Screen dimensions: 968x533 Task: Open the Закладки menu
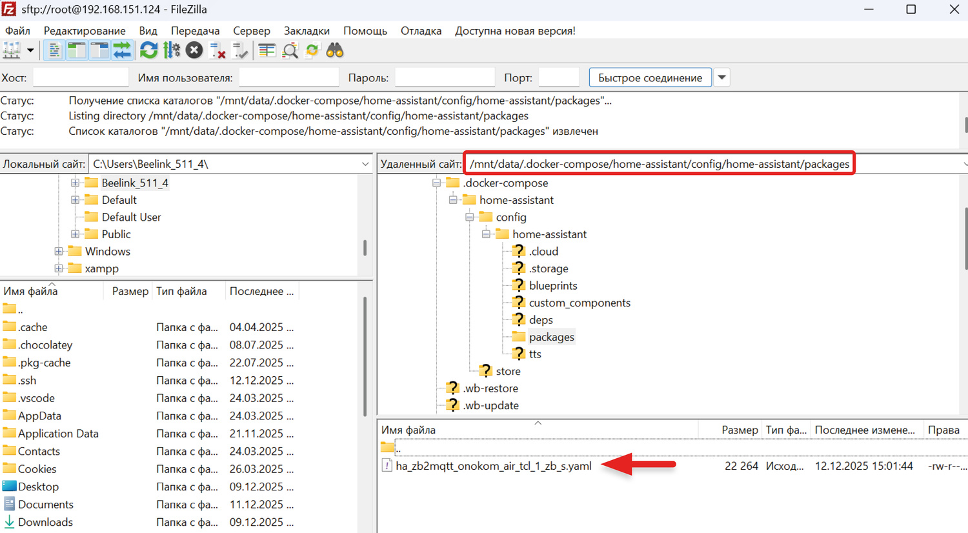pos(307,30)
